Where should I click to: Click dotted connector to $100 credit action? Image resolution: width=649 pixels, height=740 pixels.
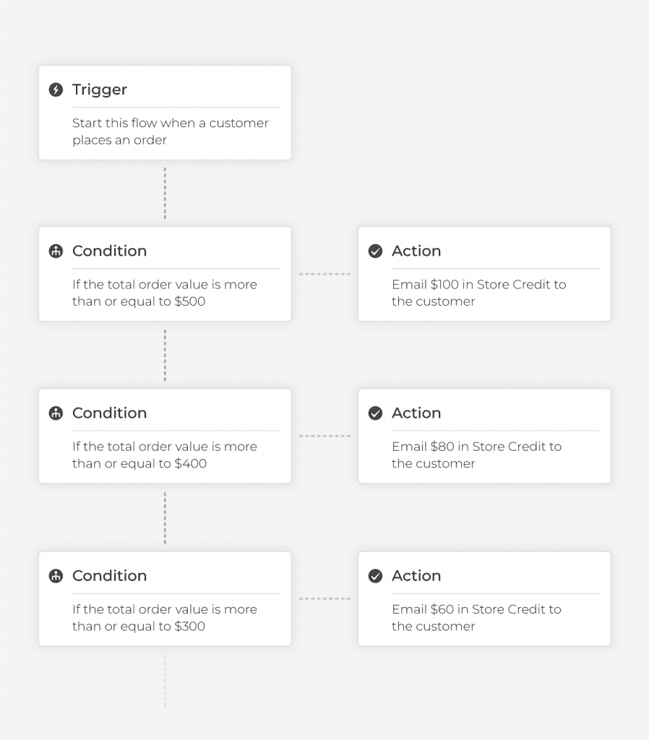pos(324,274)
